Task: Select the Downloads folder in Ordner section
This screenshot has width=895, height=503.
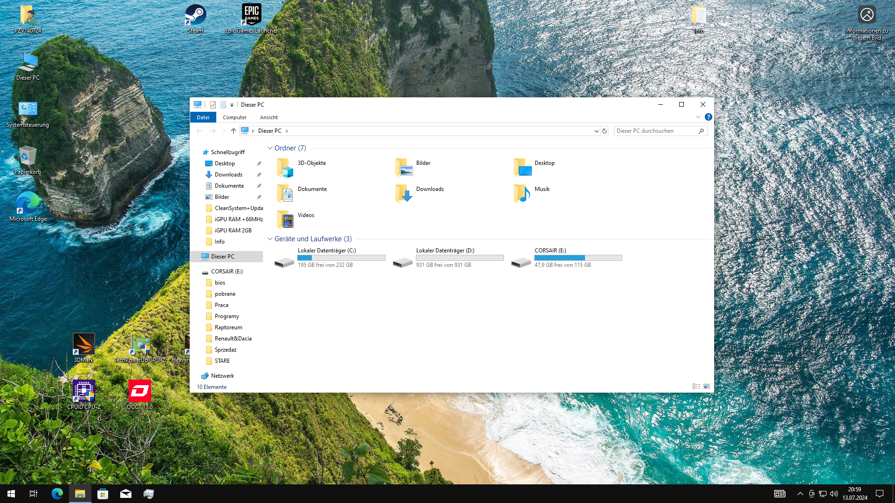Action: (420, 194)
